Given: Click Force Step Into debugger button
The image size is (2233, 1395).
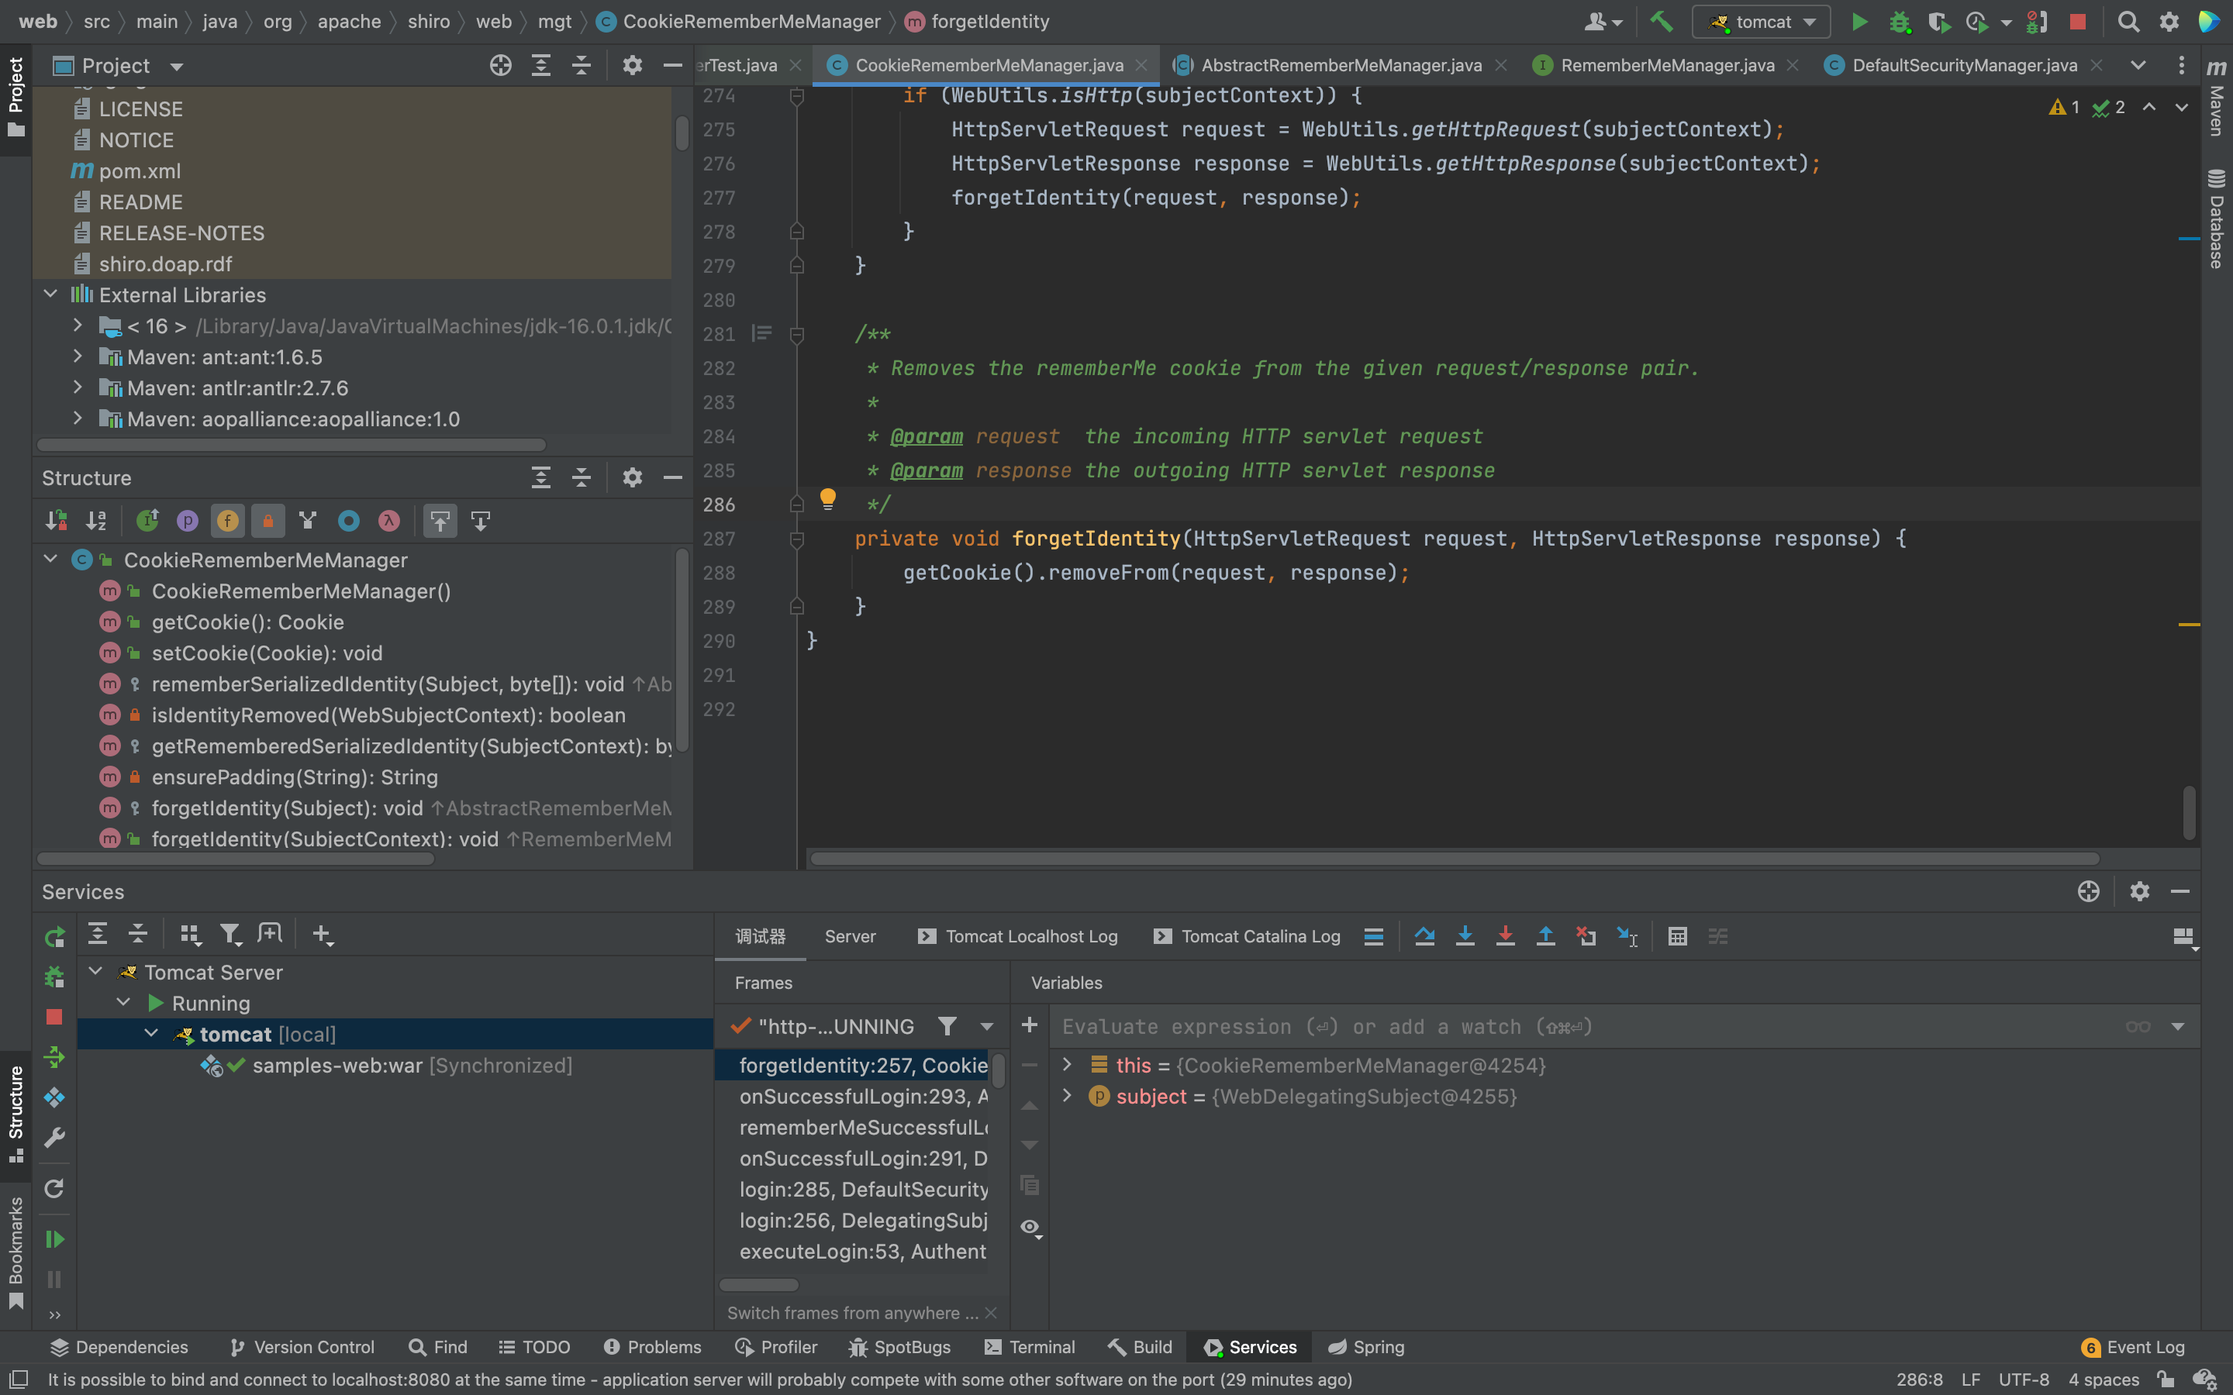Looking at the screenshot, I should click(x=1505, y=936).
